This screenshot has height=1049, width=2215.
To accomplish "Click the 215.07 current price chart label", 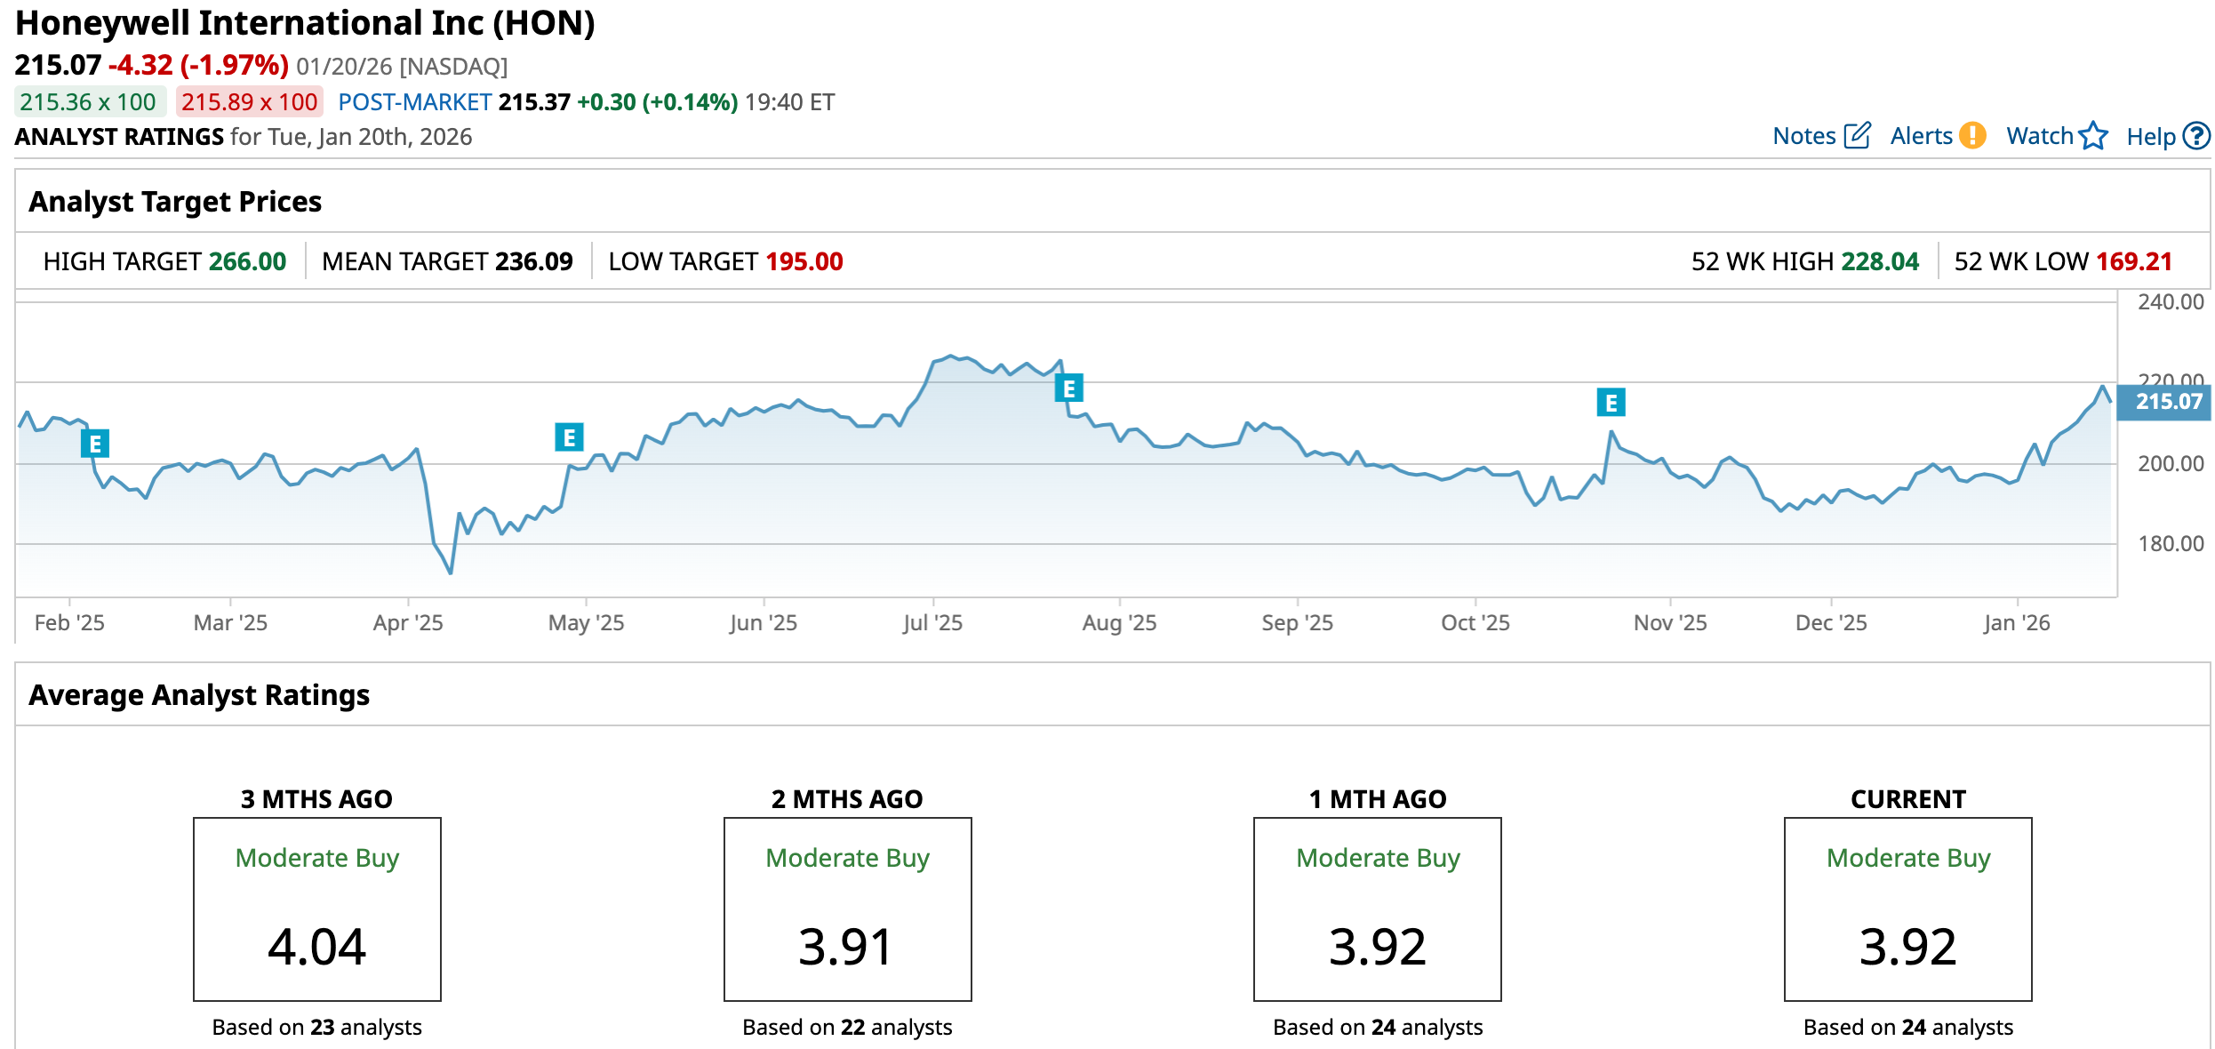I will tap(2167, 402).
